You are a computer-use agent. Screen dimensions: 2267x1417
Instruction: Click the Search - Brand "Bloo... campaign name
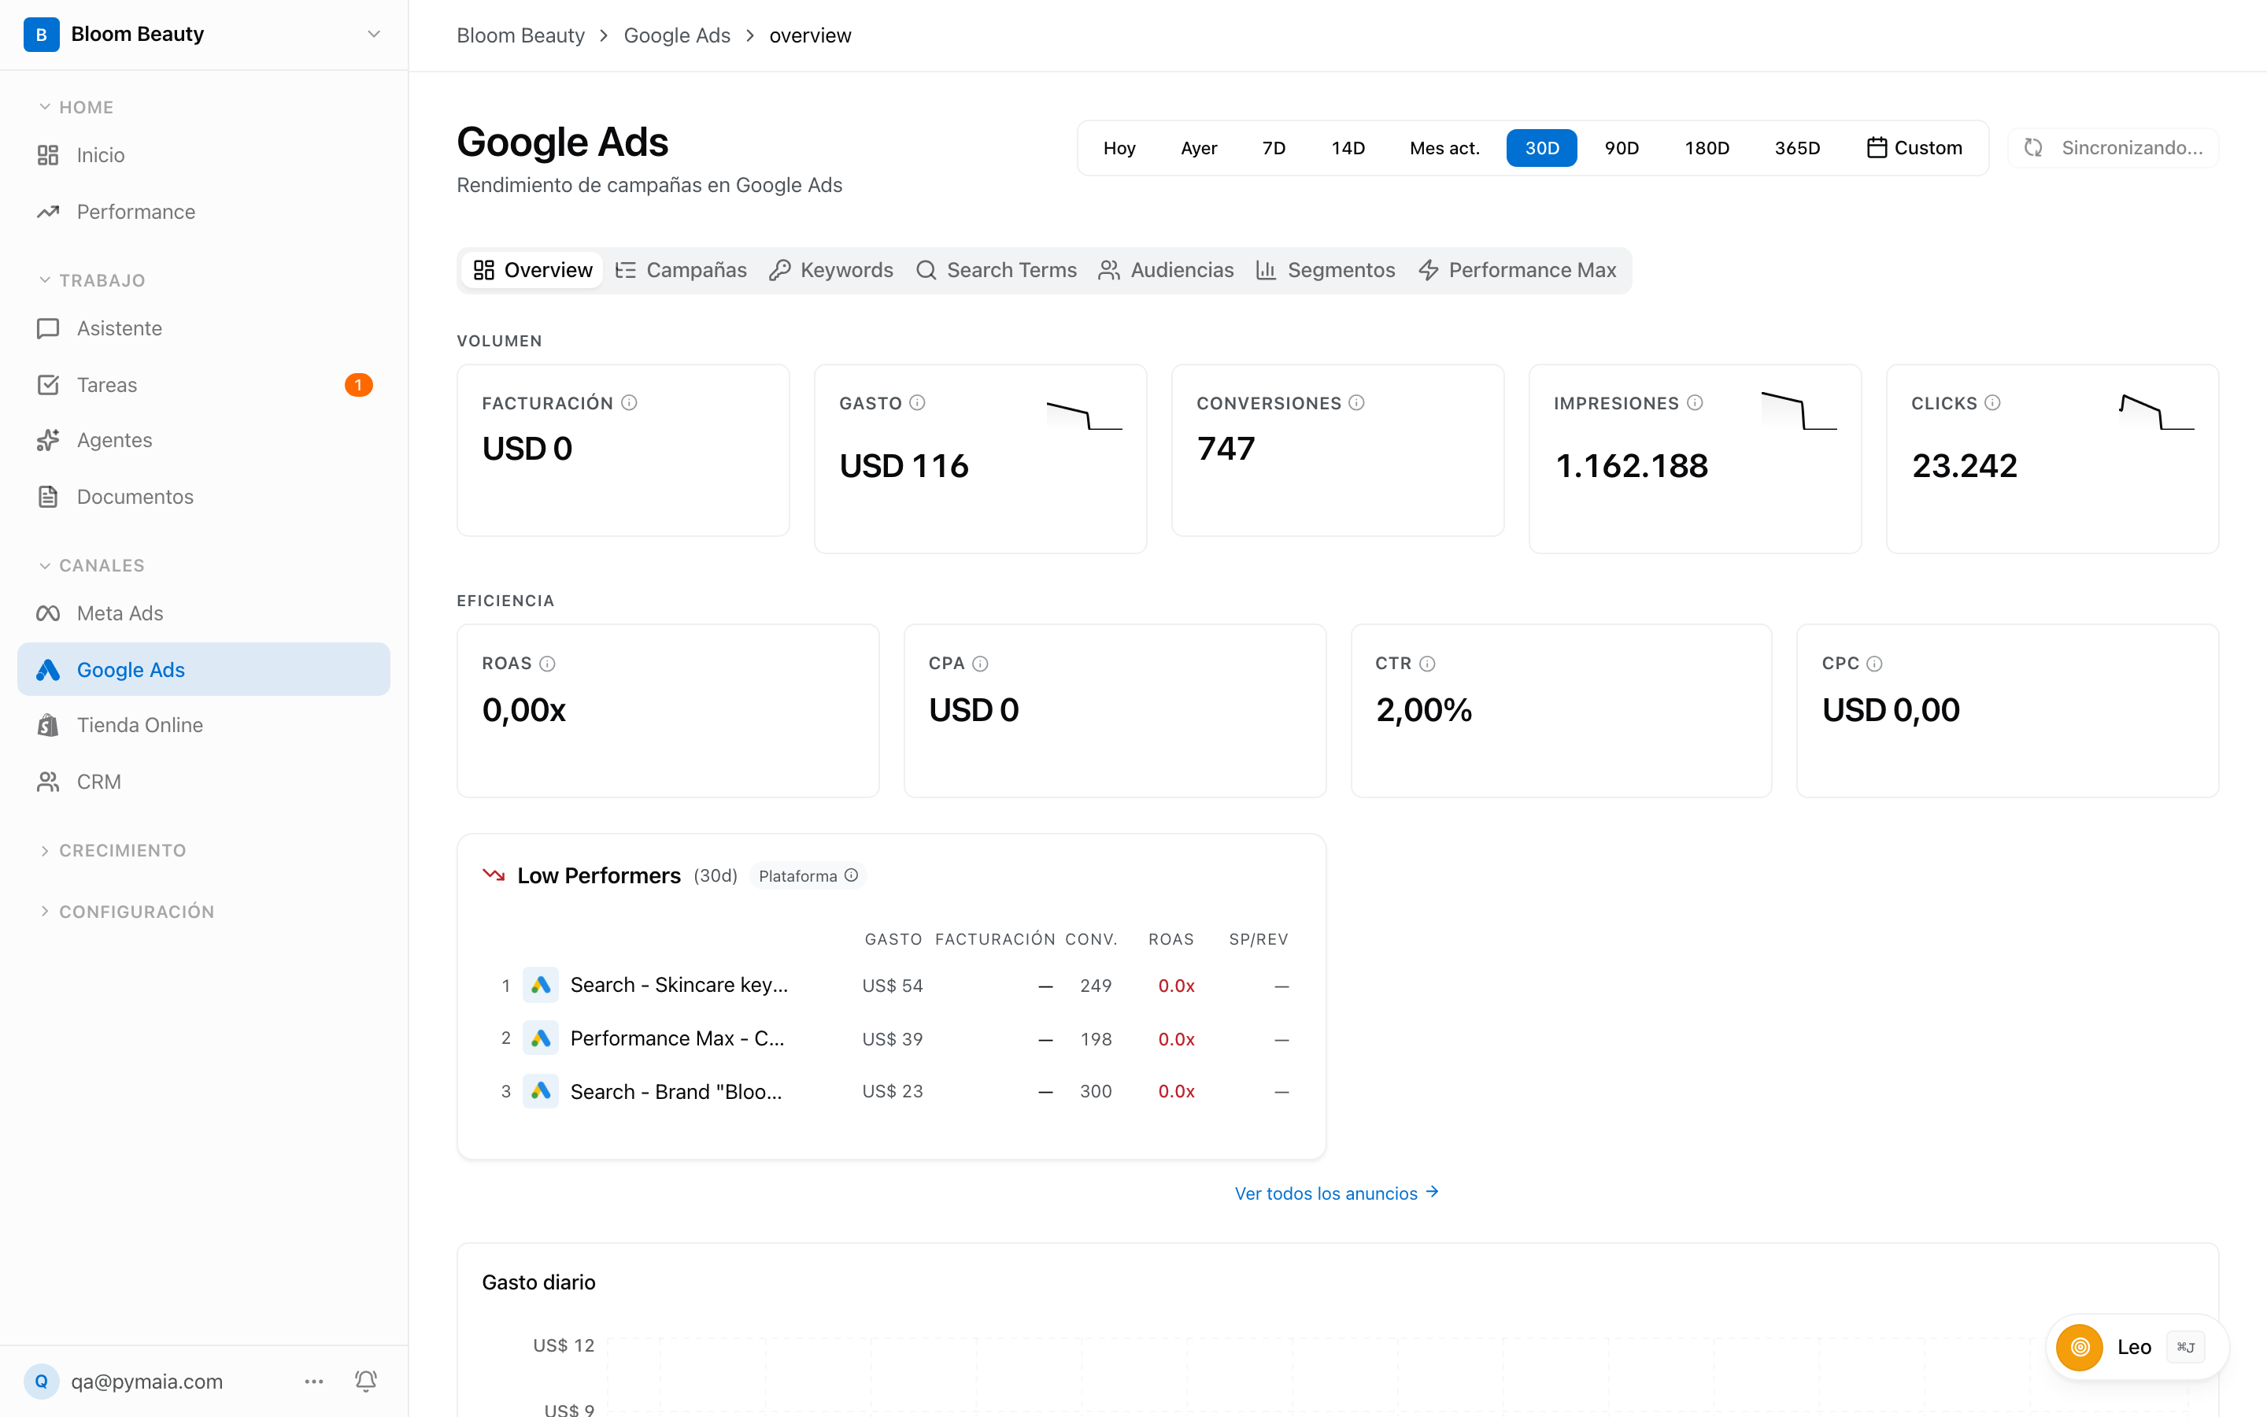tap(675, 1092)
